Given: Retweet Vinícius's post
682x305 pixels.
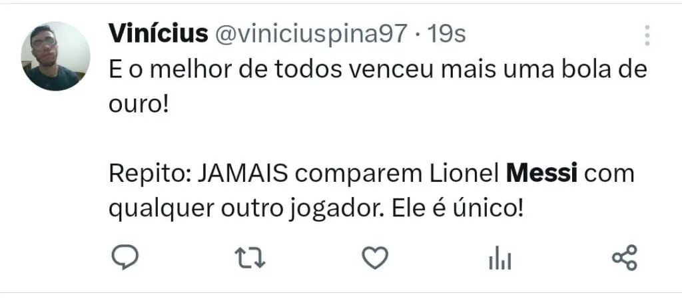Looking at the screenshot, I should [252, 258].
